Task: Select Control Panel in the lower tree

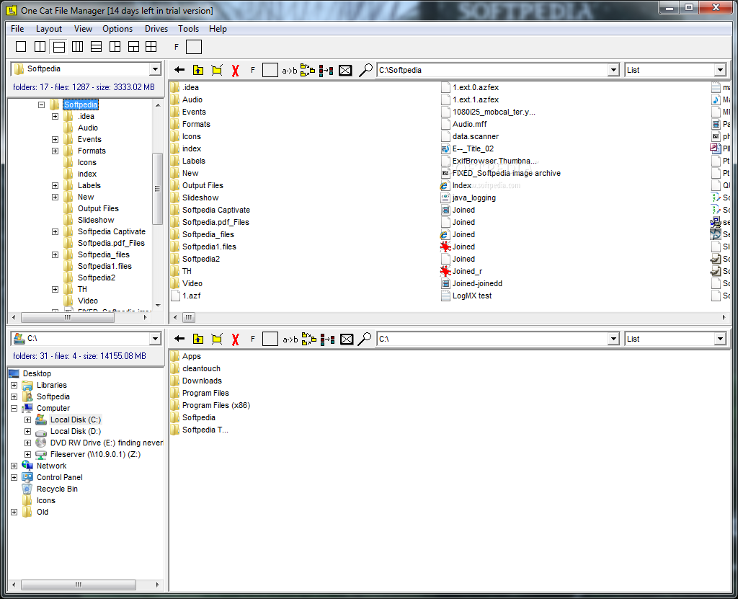Action: 60,477
